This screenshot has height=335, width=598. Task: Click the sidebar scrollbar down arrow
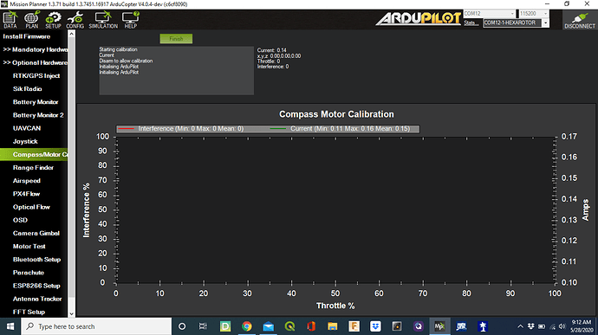point(71,313)
